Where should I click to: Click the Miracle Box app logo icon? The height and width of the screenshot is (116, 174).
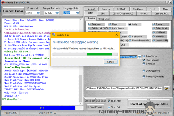point(3,3)
